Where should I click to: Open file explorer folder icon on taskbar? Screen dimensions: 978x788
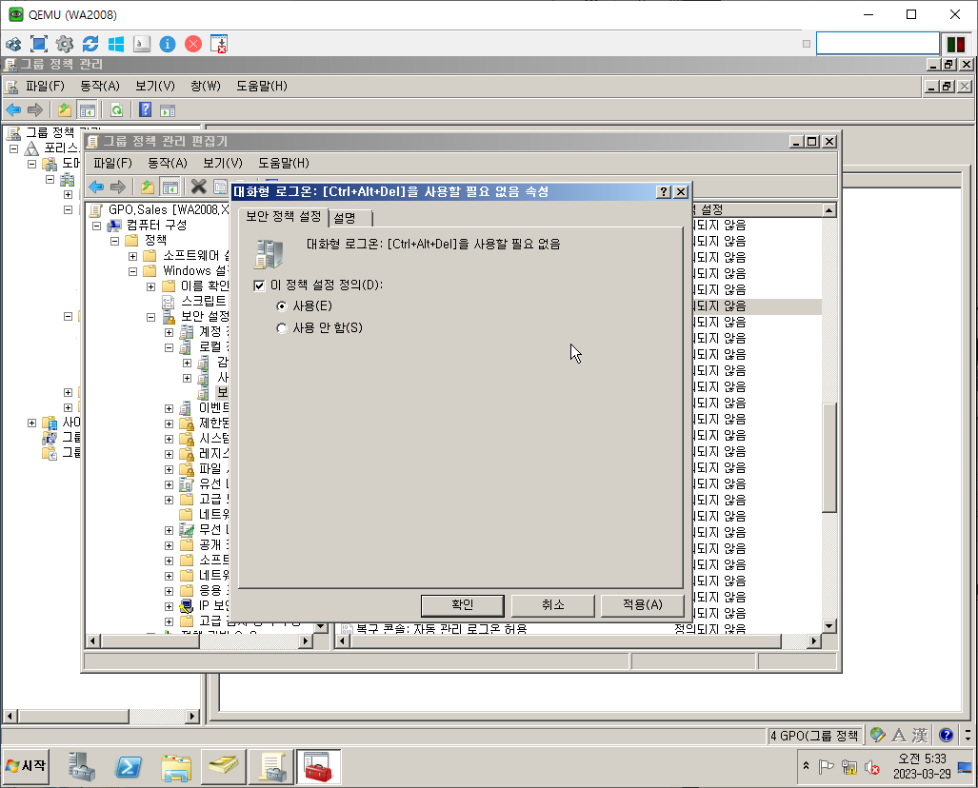tap(176, 767)
